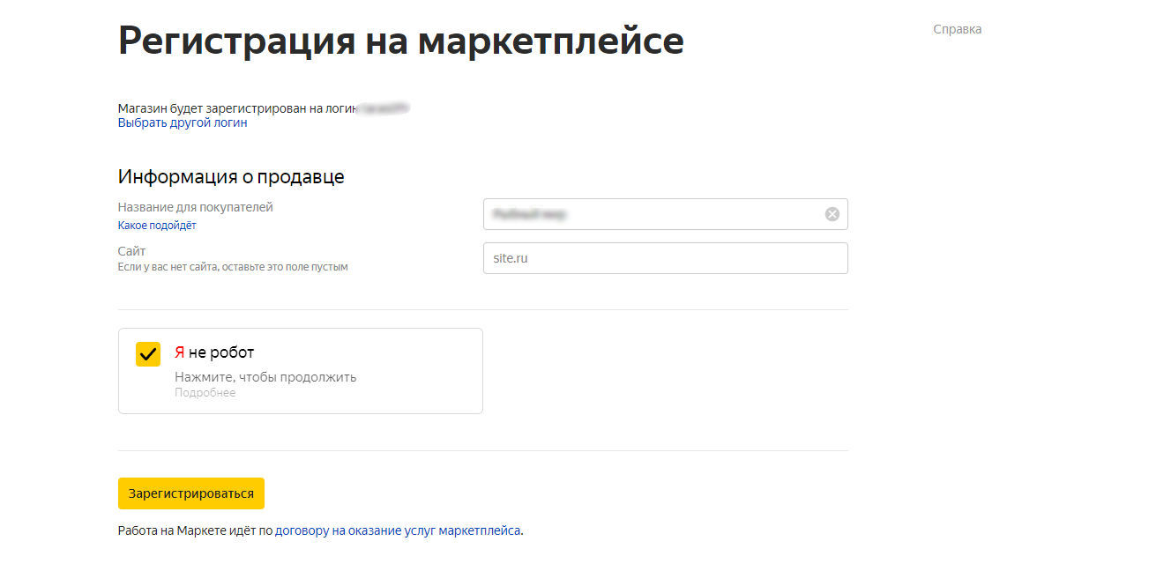Click the red Я letter in the captcha

[179, 352]
